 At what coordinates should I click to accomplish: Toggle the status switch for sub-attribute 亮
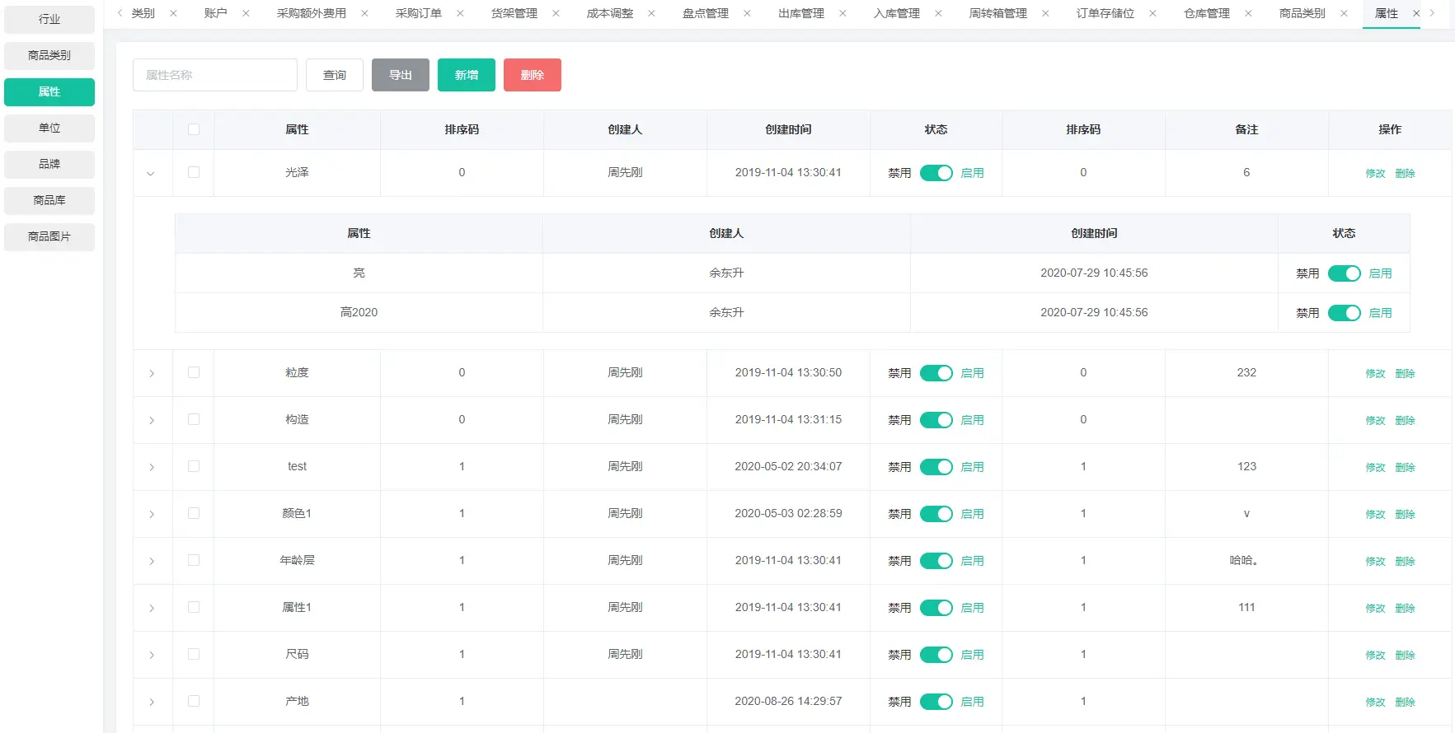[1345, 273]
